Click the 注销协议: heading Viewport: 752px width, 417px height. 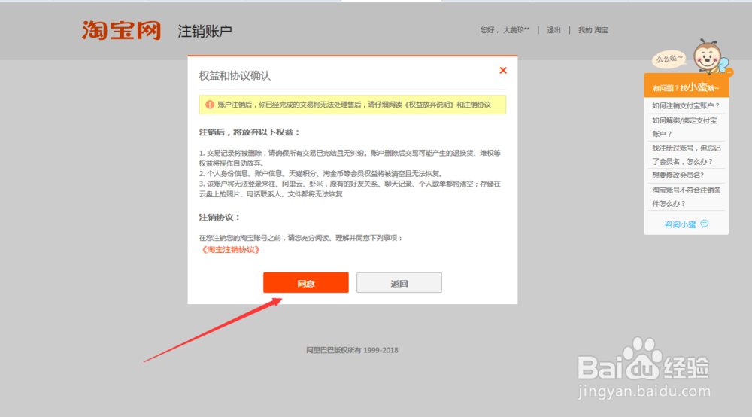[220, 217]
